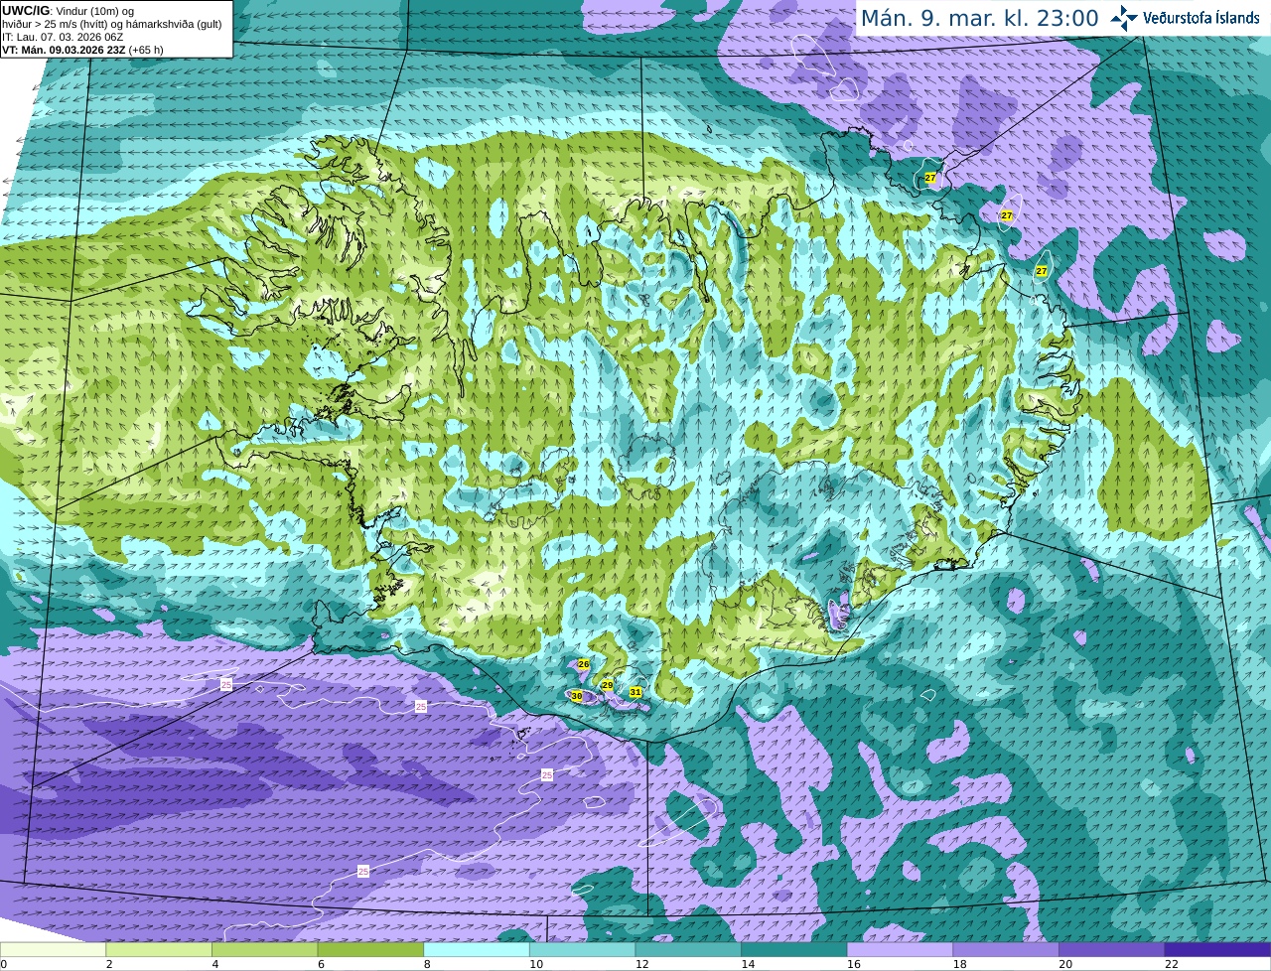The image size is (1271, 971).
Task: Click the scale tick label 6
Action: pyautogui.click(x=321, y=964)
